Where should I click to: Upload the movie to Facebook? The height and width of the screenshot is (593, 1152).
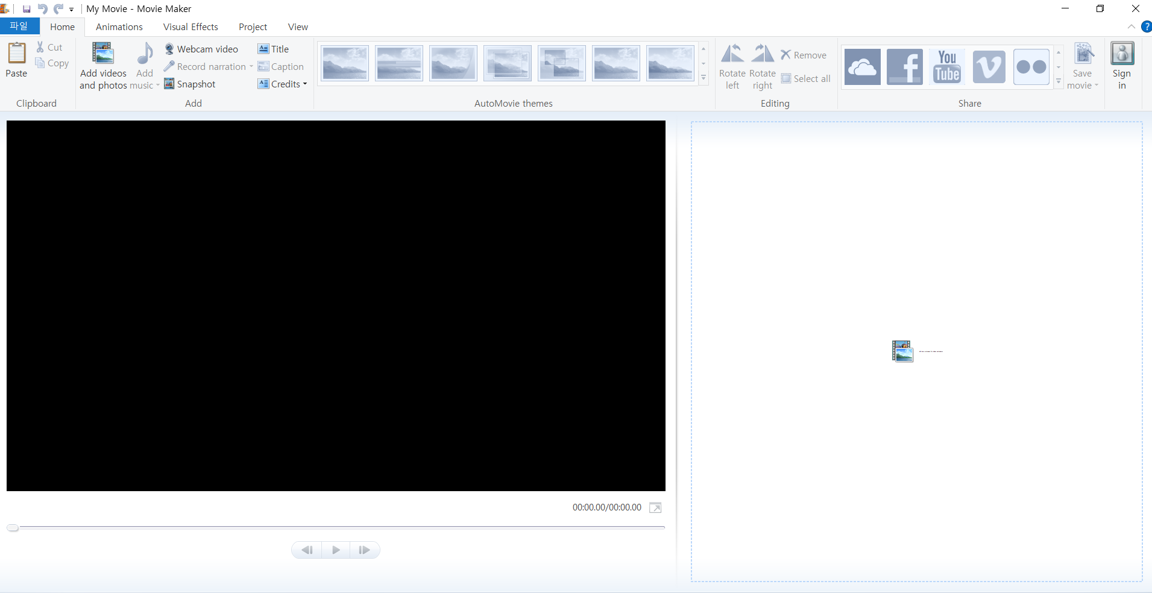click(904, 66)
